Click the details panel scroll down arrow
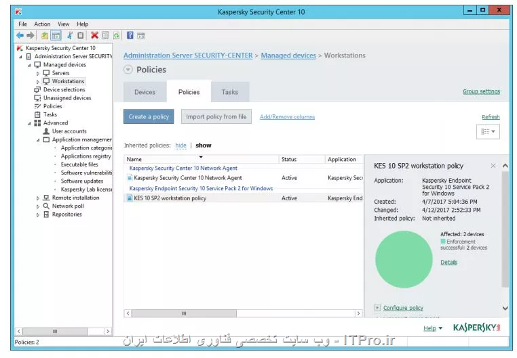Screen dimensions: 517x358 (x=505, y=309)
